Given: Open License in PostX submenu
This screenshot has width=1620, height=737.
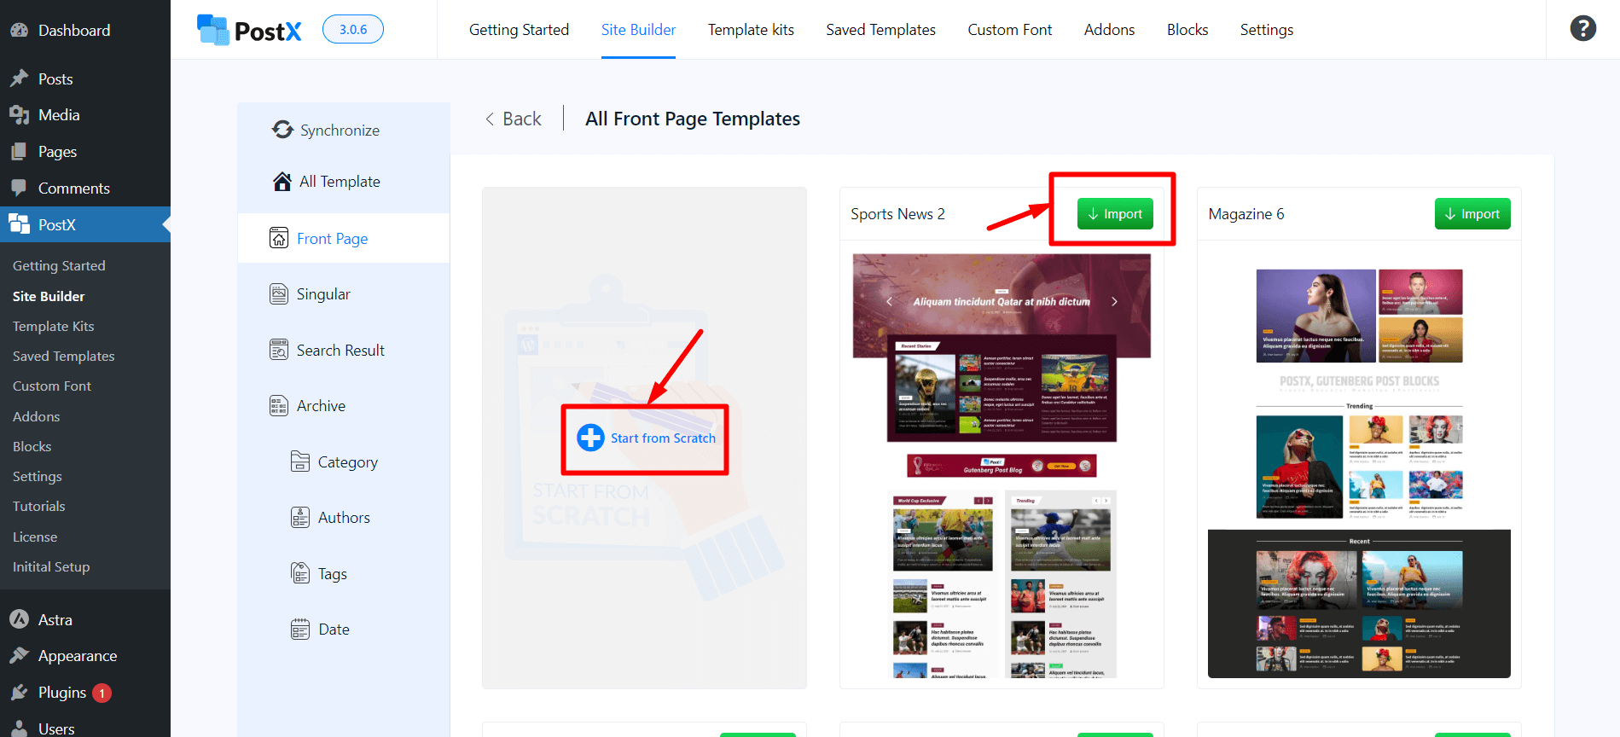Looking at the screenshot, I should tap(35, 537).
